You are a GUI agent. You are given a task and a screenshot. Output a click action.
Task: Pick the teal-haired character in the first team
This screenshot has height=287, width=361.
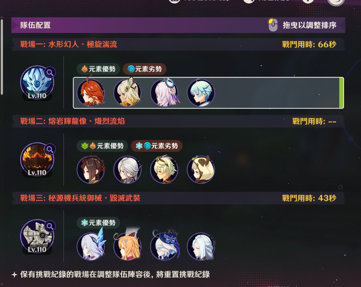201,93
